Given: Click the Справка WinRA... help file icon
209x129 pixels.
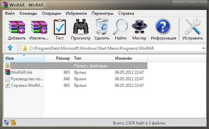Looking at the screenshot, I should click(8, 85).
